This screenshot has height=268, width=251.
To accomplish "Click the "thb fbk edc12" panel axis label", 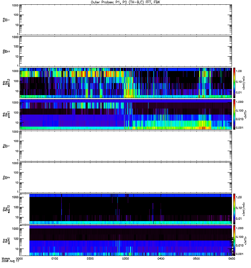I will pos(6,83).
